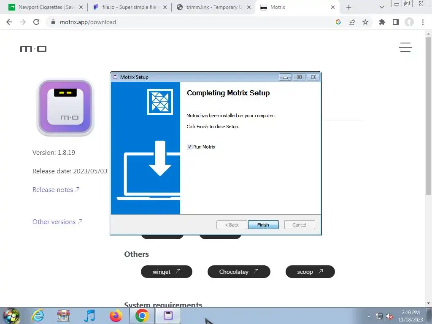Launch Firefox from taskbar

coord(116,316)
